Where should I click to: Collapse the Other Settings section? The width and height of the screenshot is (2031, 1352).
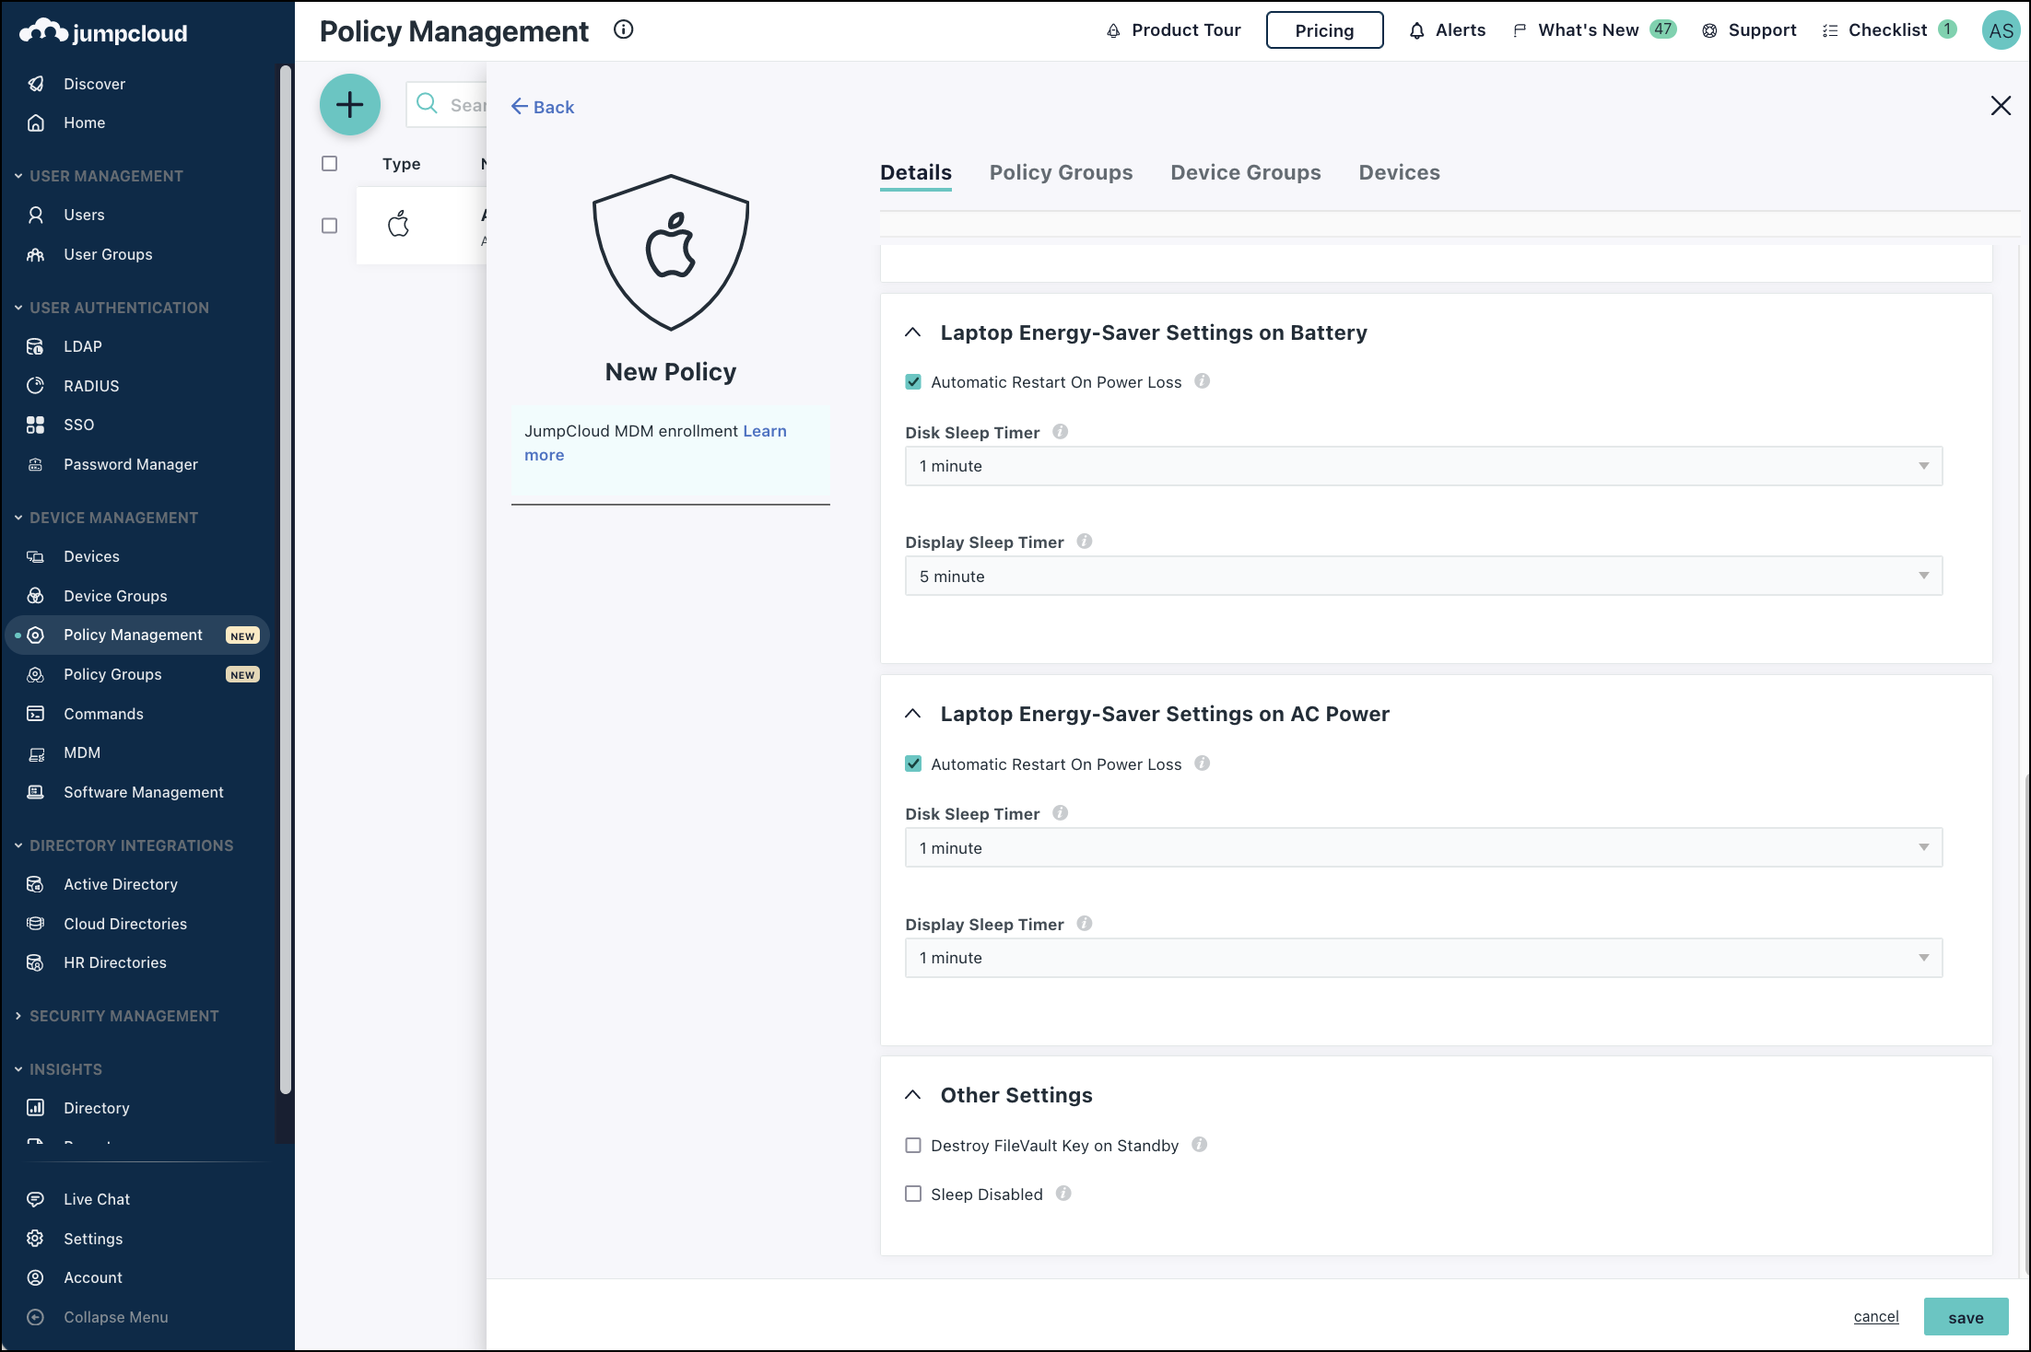click(x=913, y=1095)
